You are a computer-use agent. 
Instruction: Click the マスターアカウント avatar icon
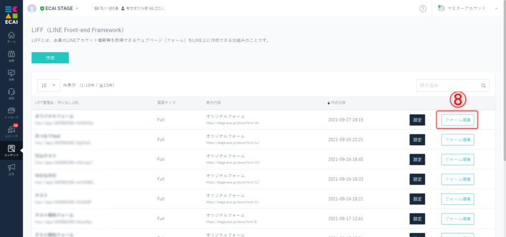[x=441, y=8]
